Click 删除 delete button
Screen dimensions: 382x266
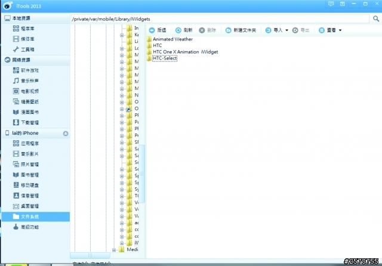[208, 30]
